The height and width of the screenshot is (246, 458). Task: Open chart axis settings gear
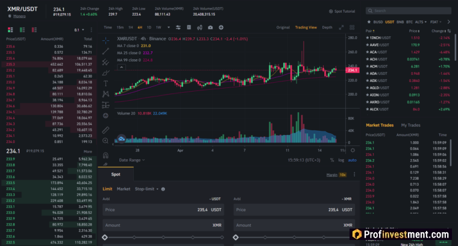[353, 150]
